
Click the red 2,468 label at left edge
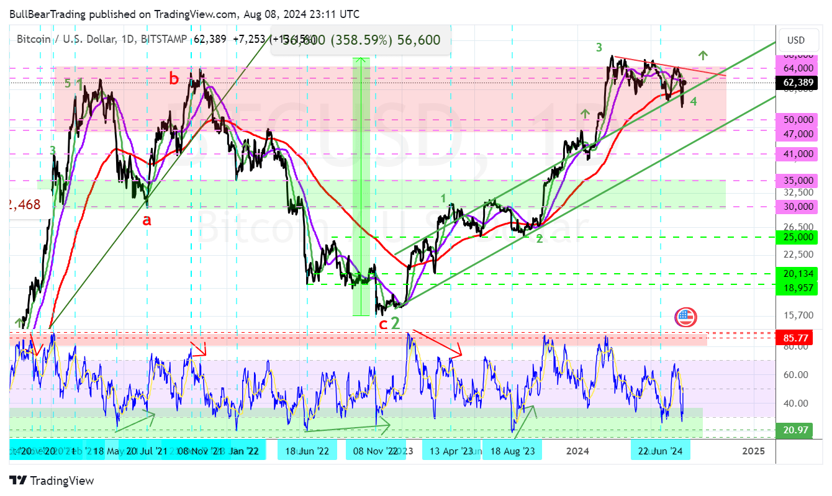pos(25,204)
